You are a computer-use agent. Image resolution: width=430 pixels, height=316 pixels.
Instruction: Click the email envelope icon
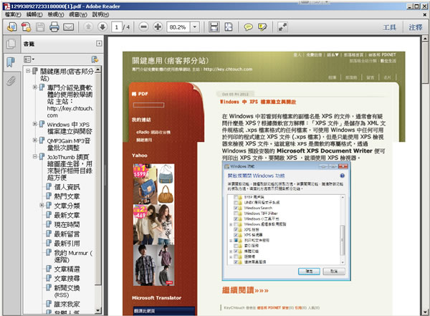pos(69,27)
